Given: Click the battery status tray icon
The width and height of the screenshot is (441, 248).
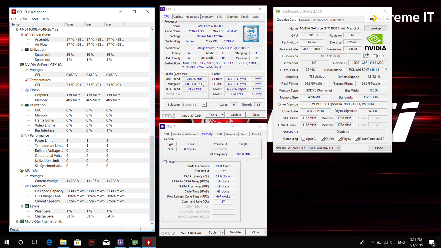Looking at the screenshot, I should [x=379, y=242].
